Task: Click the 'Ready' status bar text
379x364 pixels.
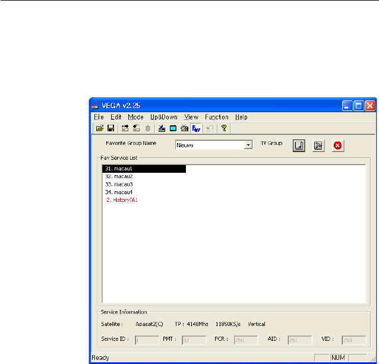Action: click(x=100, y=357)
